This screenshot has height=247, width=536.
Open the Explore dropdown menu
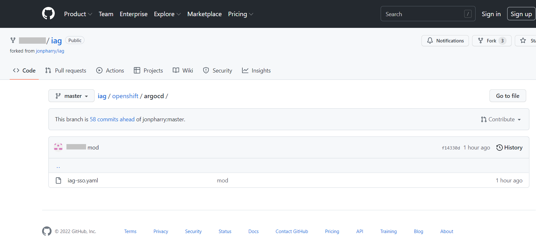167,14
